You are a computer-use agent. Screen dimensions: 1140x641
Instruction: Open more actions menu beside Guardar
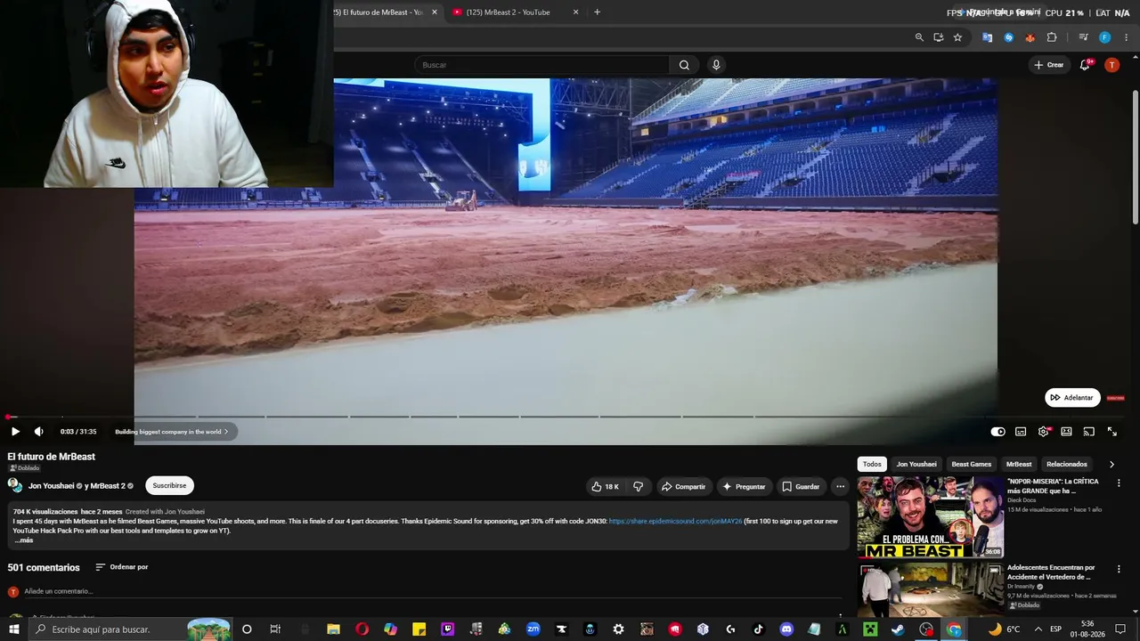coord(840,487)
